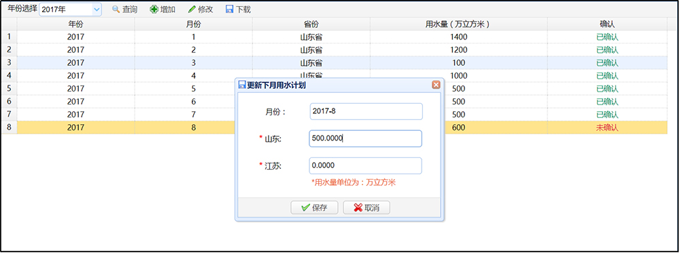Click the green checkmark on 保存
Screen dimensions: 680x253
305,208
